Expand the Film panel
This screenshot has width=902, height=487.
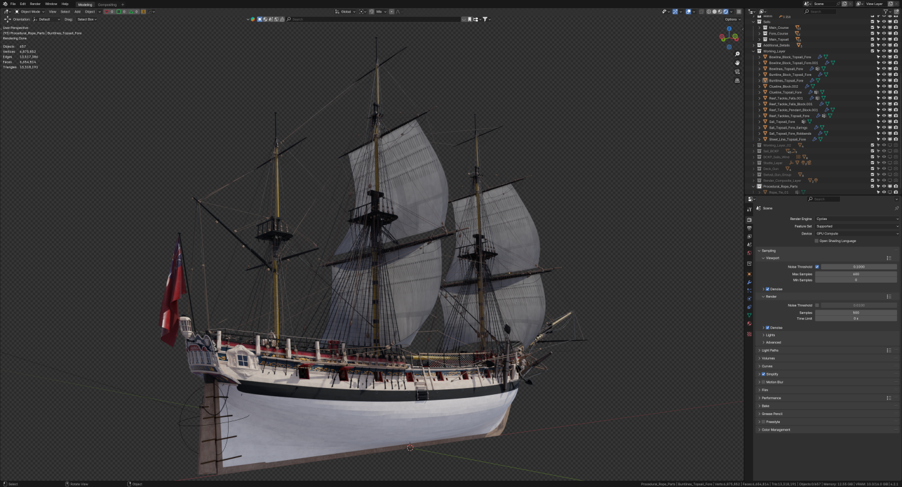coord(764,390)
